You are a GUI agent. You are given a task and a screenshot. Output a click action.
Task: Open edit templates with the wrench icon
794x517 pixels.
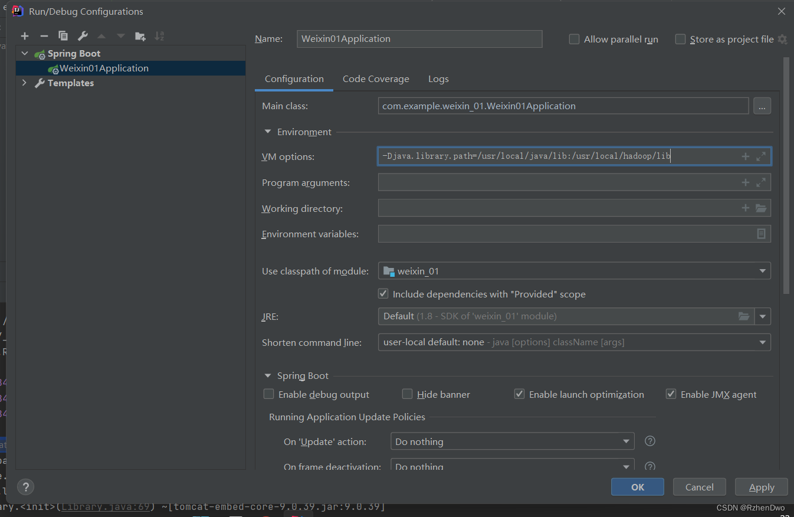pos(81,35)
